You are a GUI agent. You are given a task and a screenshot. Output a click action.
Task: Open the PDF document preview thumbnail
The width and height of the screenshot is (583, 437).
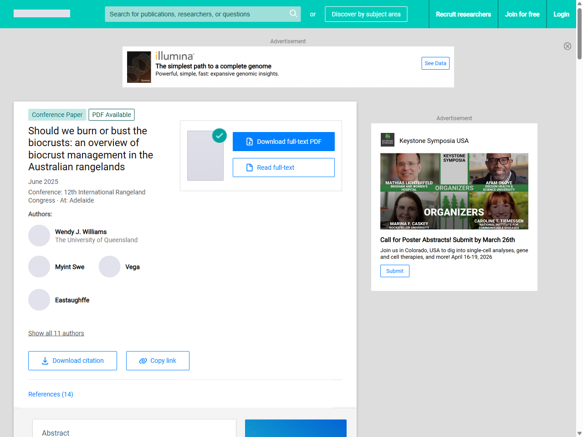click(205, 156)
